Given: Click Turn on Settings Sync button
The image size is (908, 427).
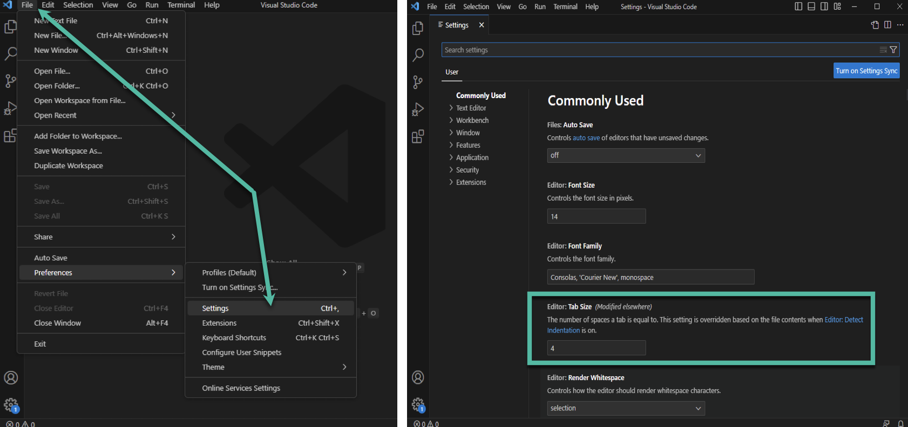Looking at the screenshot, I should click(866, 71).
